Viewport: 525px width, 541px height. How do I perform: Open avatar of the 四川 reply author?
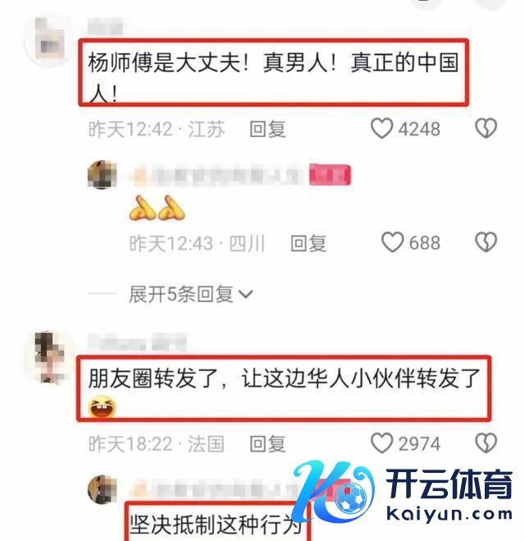click(x=102, y=175)
